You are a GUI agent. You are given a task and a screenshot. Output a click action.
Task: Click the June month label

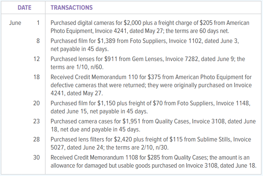tap(15, 23)
